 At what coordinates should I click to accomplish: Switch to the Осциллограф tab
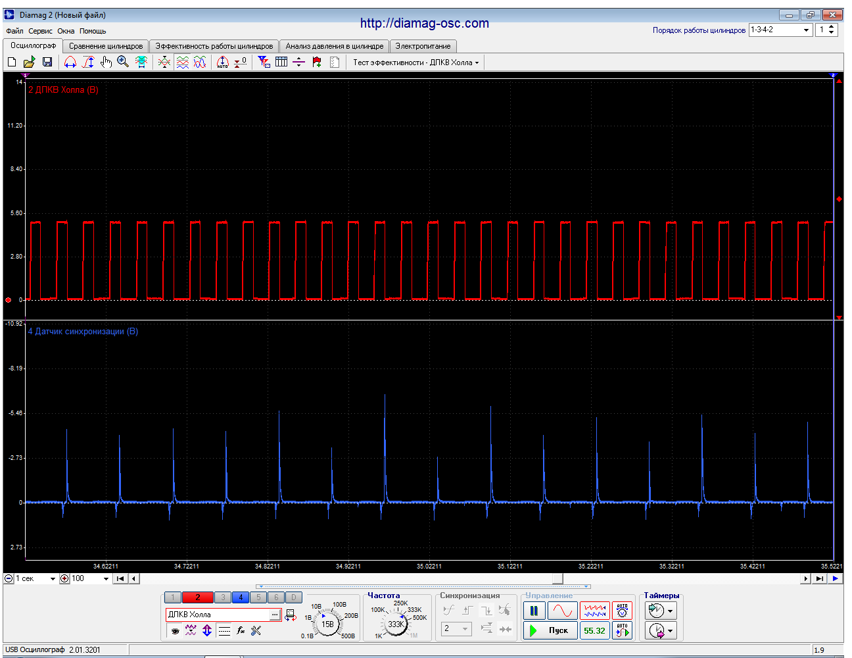(x=33, y=45)
